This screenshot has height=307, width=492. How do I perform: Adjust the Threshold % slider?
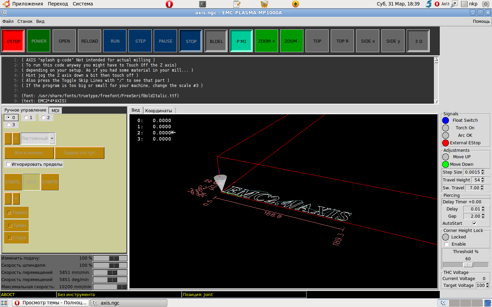click(465, 265)
